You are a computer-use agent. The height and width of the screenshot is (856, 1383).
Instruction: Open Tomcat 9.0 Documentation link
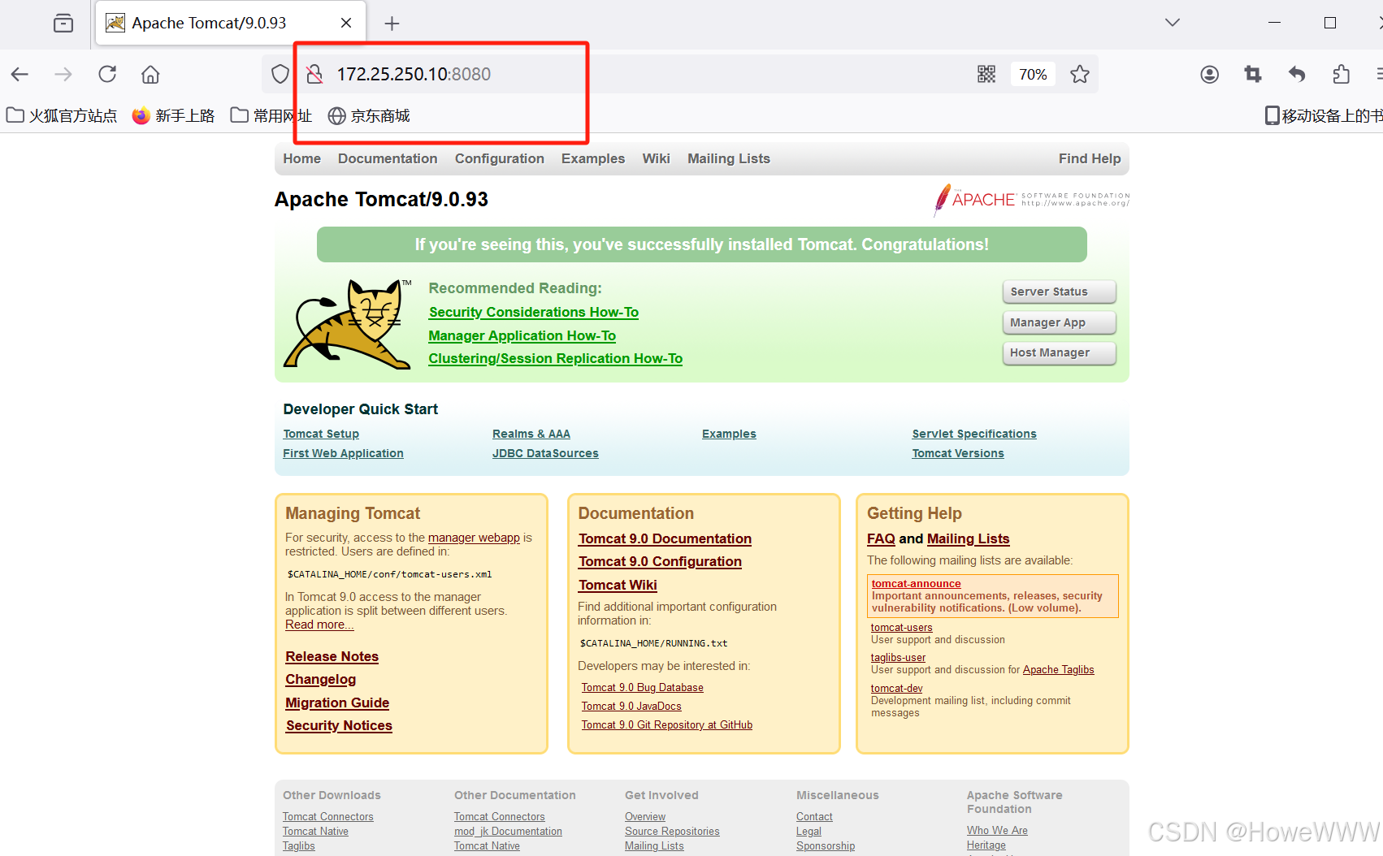[x=665, y=538]
